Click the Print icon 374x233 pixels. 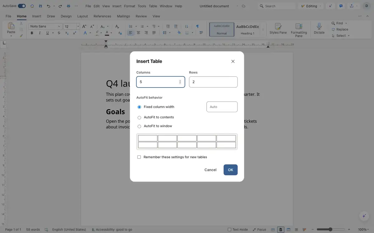pos(69,6)
